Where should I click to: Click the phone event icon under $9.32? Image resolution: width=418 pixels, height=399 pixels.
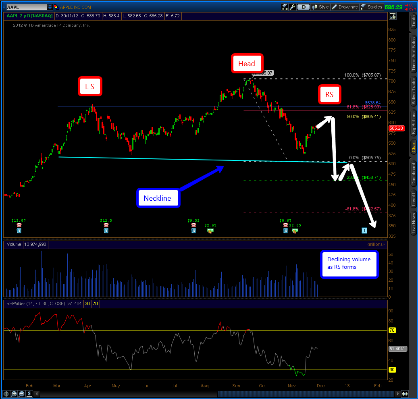coord(193,225)
